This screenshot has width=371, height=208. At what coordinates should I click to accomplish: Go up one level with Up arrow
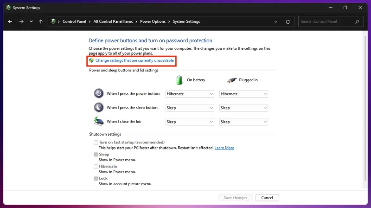tap(41, 21)
